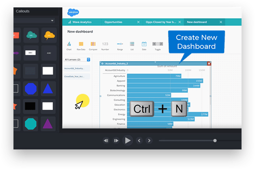Click the Apparel row label
The height and width of the screenshot is (169, 255).
coord(121,81)
